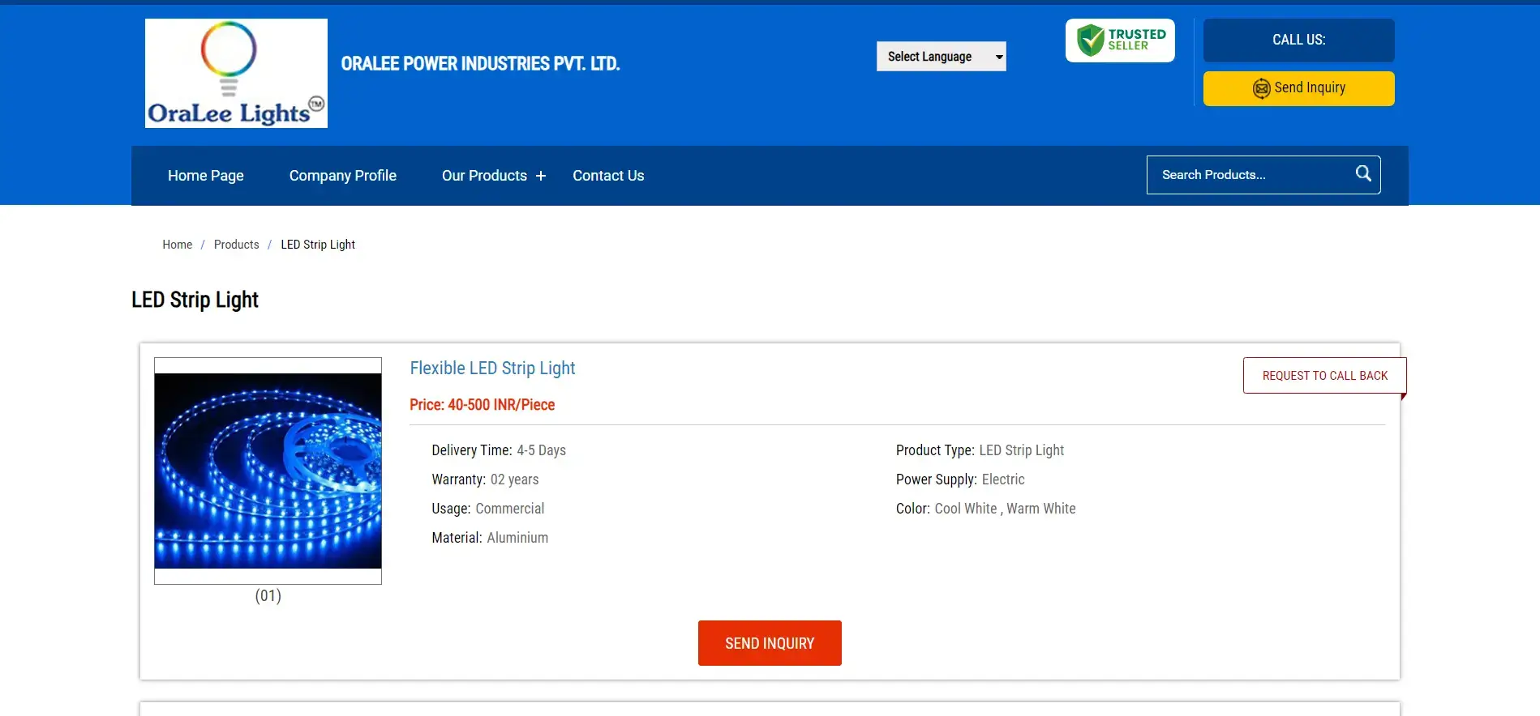Click the CALL US button
The height and width of the screenshot is (716, 1540).
[x=1298, y=40]
